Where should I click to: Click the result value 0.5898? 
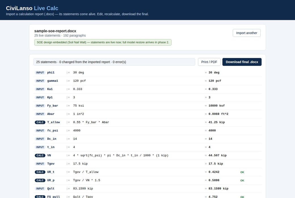tap(214, 180)
